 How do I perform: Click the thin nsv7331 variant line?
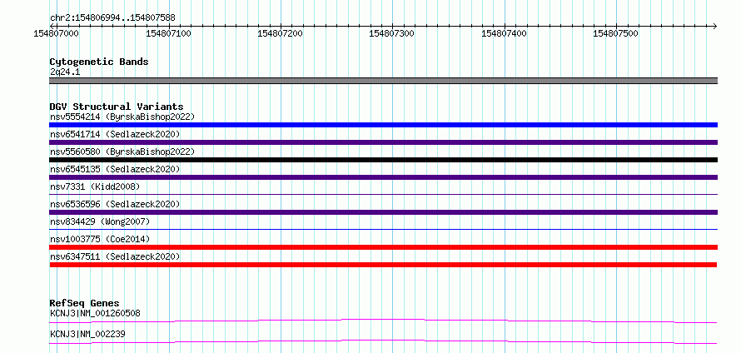383,194
